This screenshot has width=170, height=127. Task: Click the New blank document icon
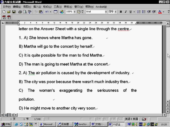[4, 12]
